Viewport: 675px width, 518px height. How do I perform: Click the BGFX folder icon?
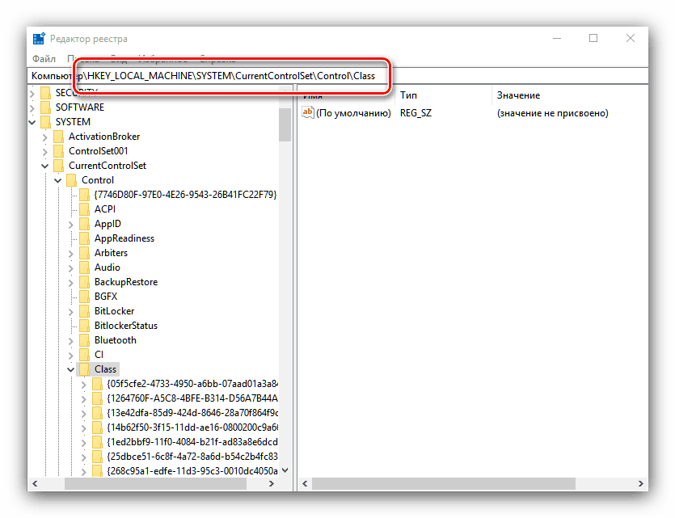84,297
